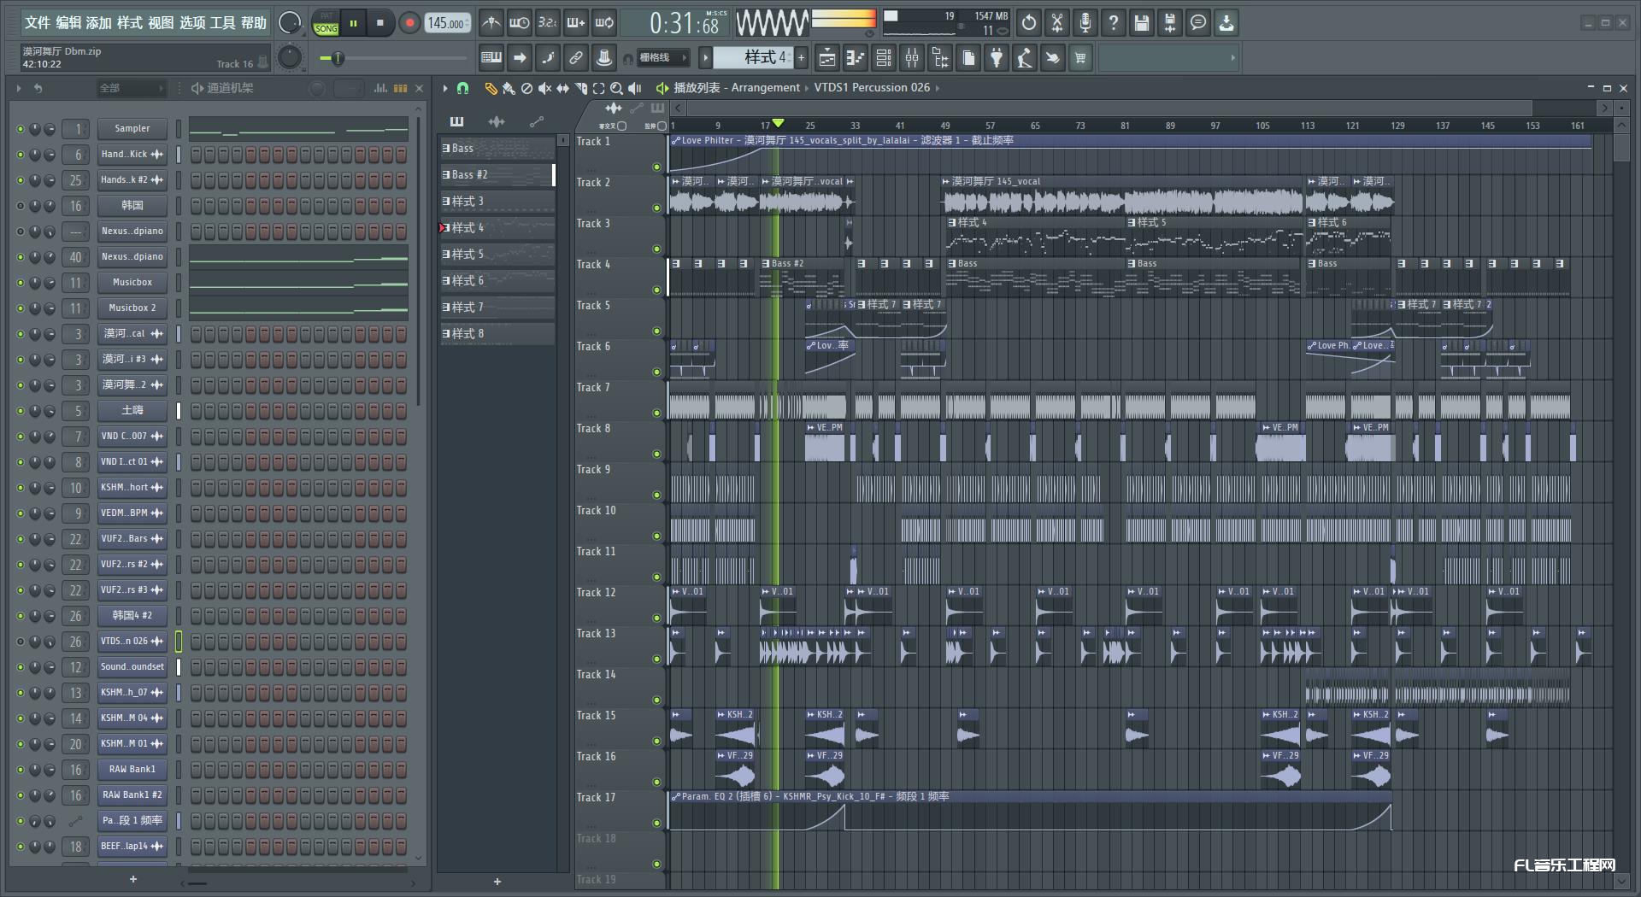Open the 文件 menu
The image size is (1641, 897).
37,23
